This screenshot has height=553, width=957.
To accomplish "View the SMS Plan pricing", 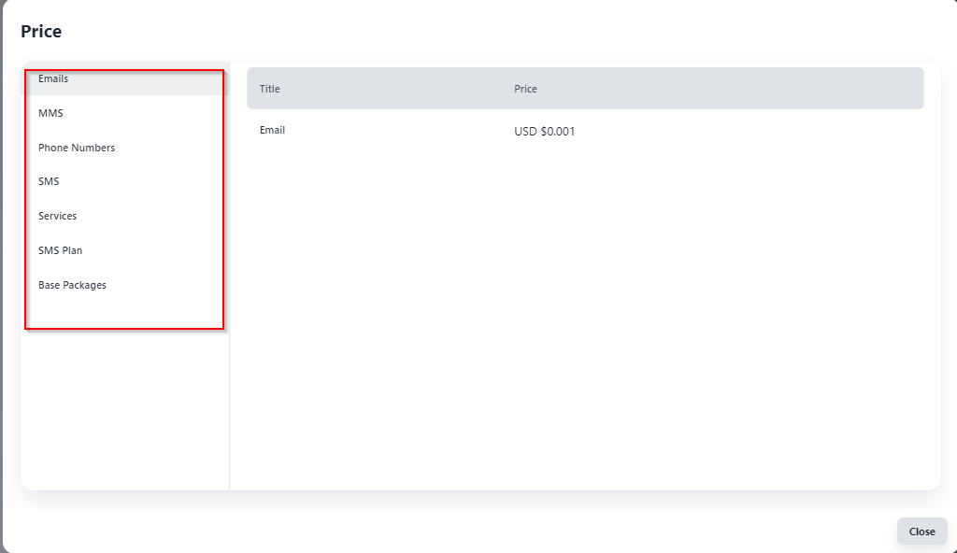I will (x=60, y=250).
